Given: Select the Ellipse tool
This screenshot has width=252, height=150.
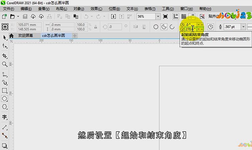Looking at the screenshot, I should pyautogui.click(x=4, y=98).
